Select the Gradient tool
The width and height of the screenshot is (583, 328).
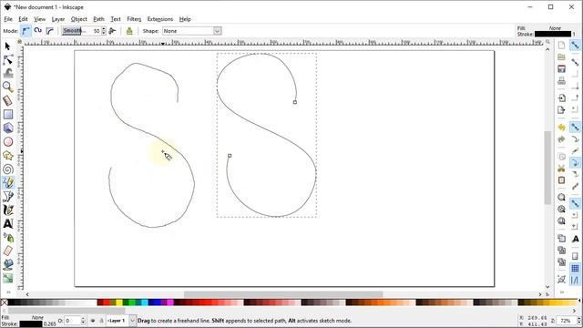tap(8, 278)
